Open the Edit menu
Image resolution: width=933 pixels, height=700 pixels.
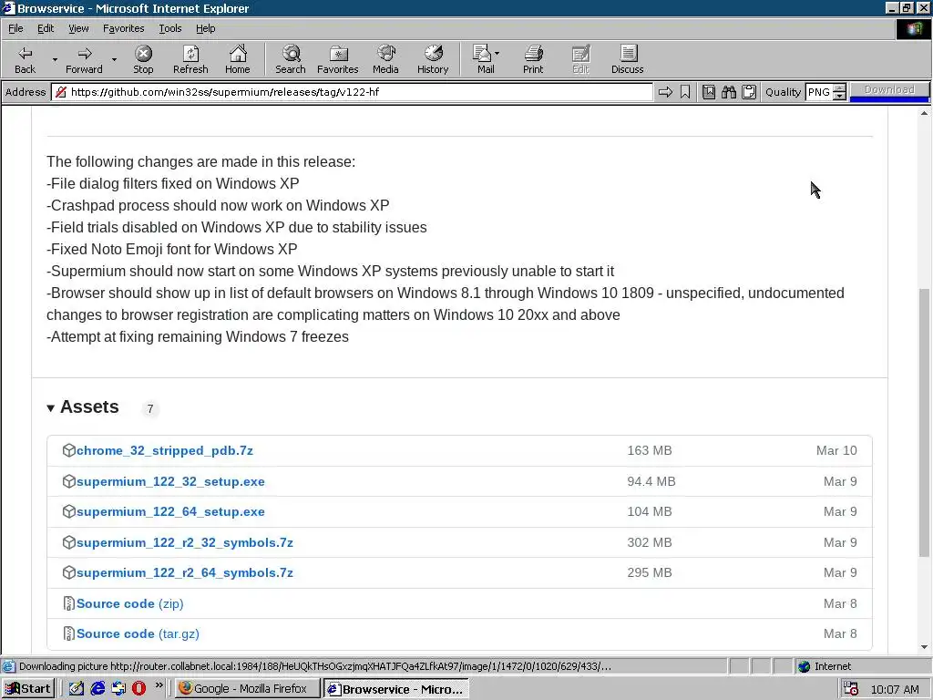tap(46, 28)
